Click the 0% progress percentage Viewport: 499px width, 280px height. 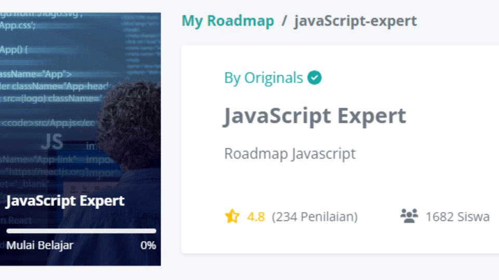pyautogui.click(x=148, y=245)
